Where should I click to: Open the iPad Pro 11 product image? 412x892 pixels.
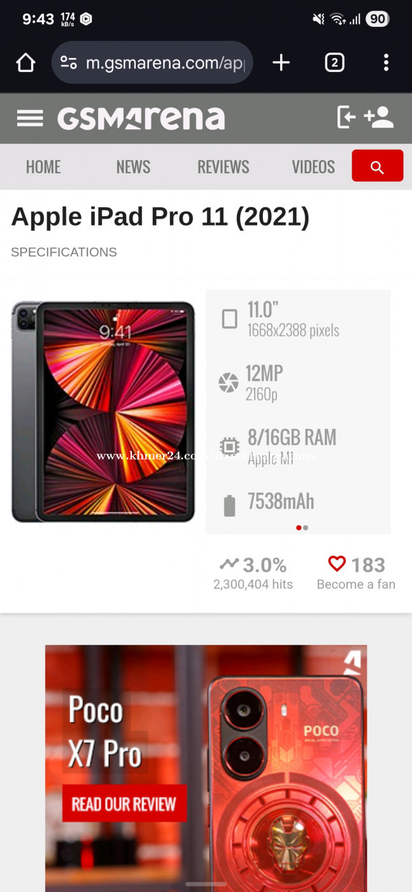coord(103,412)
